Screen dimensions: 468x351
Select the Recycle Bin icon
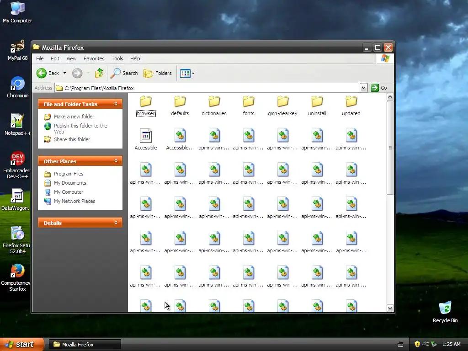coord(445,312)
